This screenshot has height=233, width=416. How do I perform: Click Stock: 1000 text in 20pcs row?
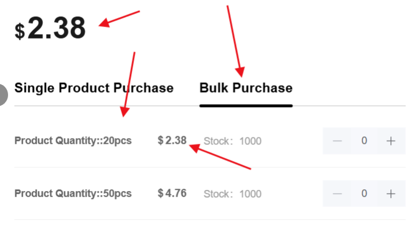[x=232, y=141]
